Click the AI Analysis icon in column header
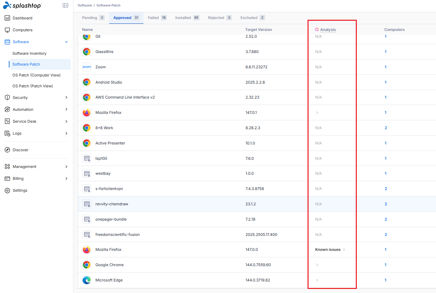This screenshot has width=436, height=293. [317, 30]
